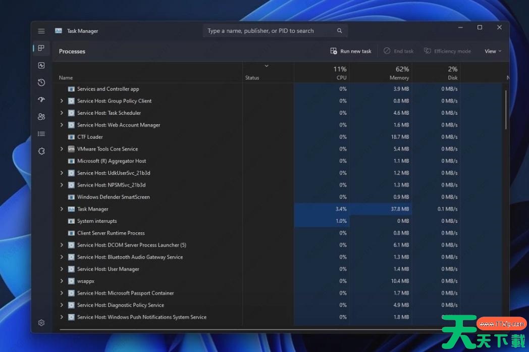
Task: Click the Service Host: Task Scheduler icon
Action: point(71,113)
